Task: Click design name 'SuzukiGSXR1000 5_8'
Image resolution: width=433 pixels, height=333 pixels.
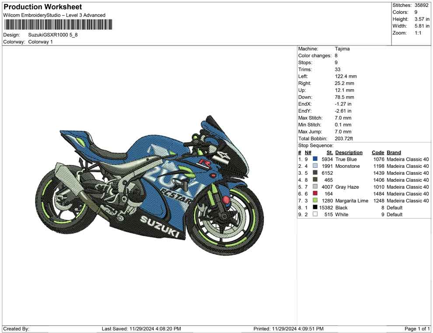Action: tap(53, 35)
